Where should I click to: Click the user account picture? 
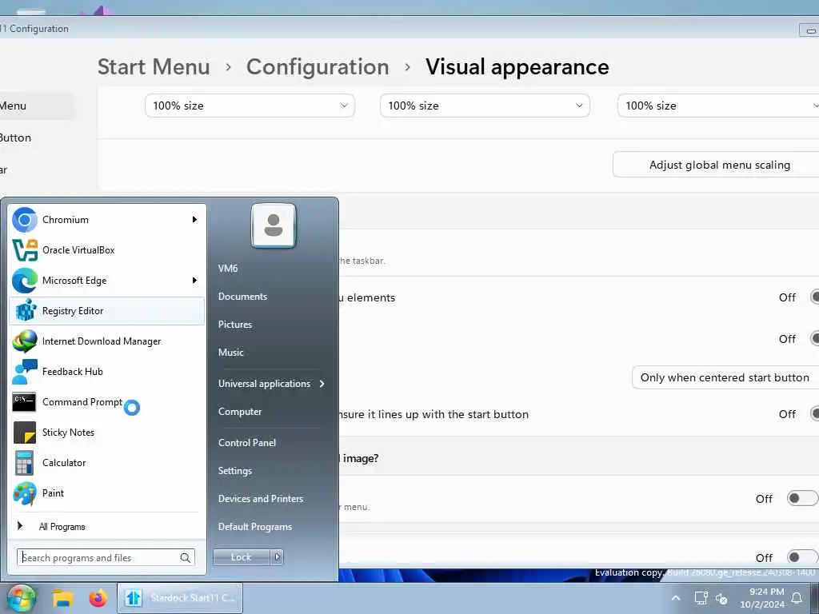point(274,225)
